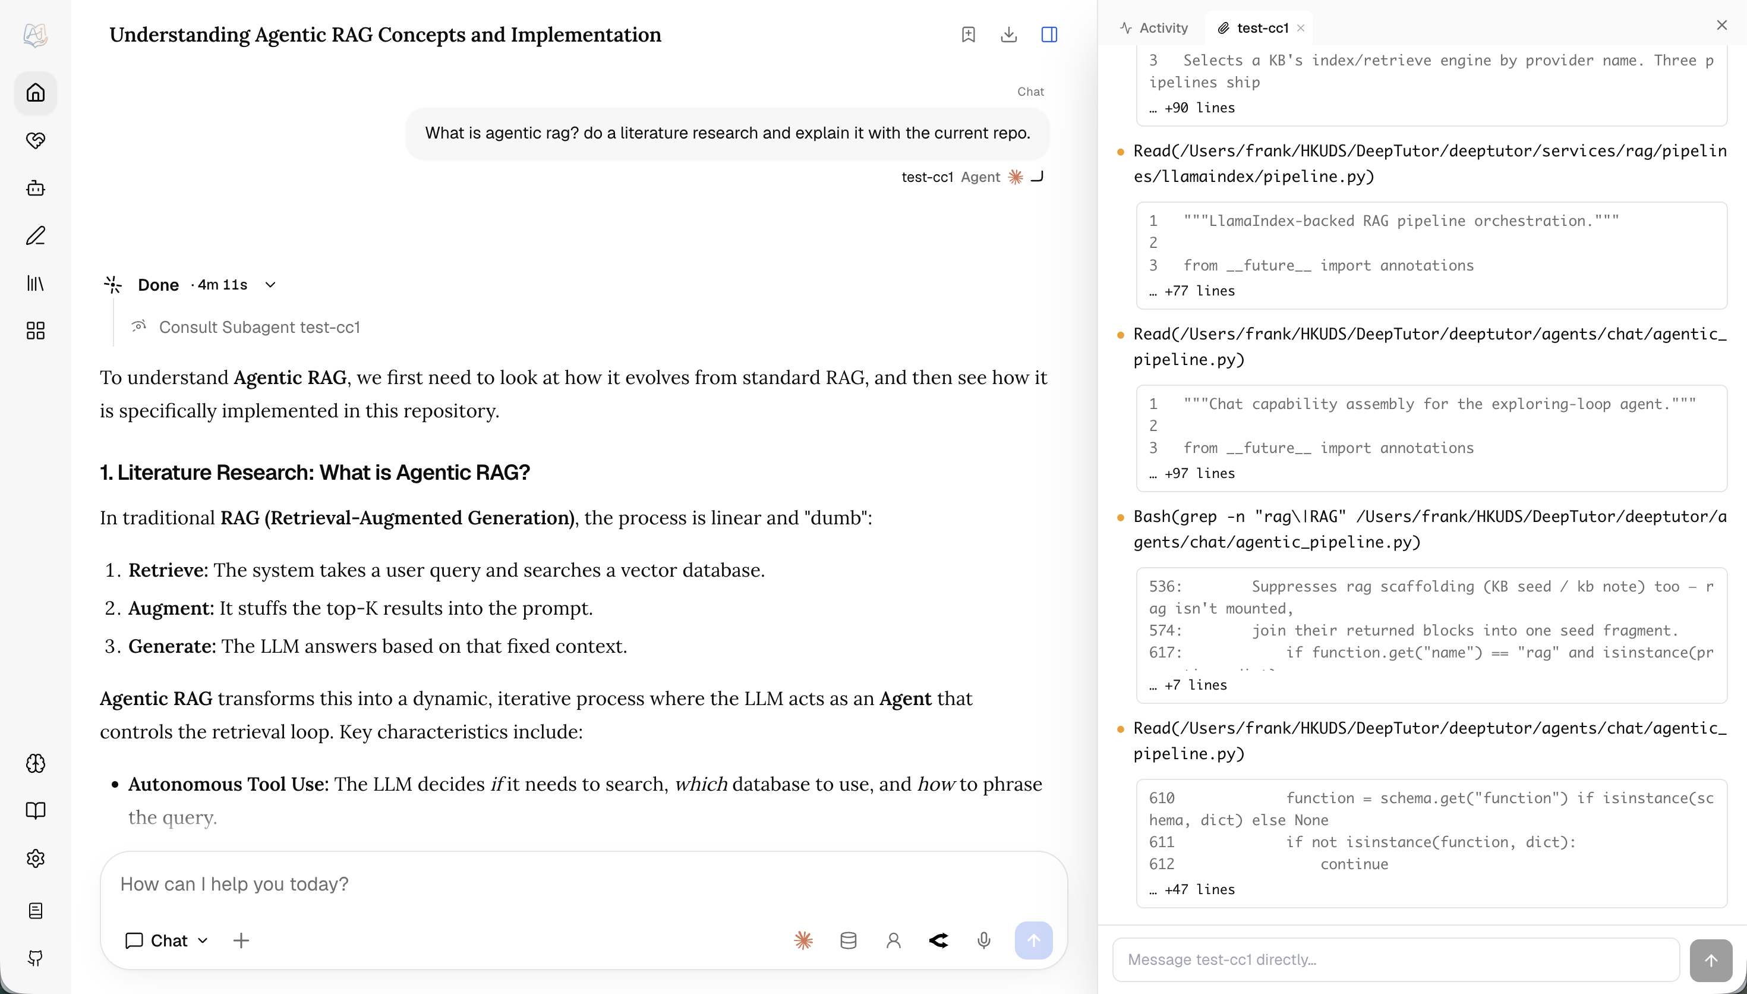
Task: Switch to the Activity tab
Action: (1154, 28)
